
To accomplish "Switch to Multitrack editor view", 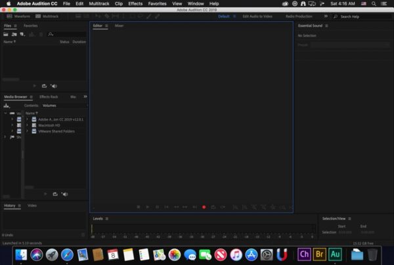I will click(47, 16).
